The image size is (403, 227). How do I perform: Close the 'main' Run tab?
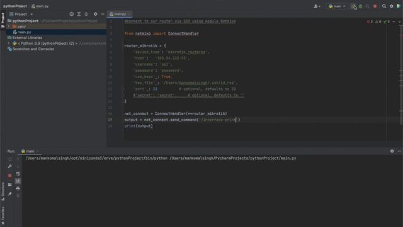(x=38, y=151)
